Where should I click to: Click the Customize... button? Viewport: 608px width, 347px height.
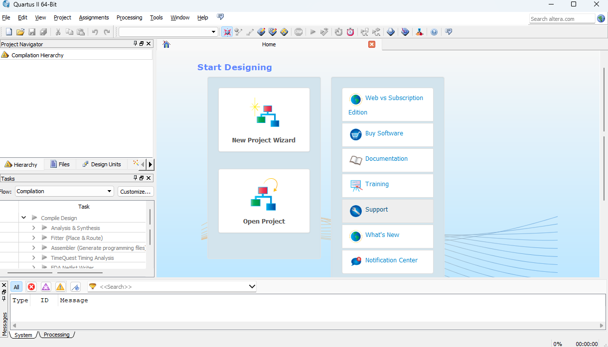point(136,191)
